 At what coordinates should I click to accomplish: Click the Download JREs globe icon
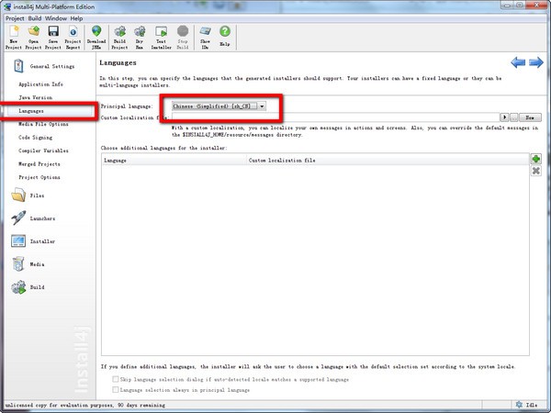(x=96, y=35)
